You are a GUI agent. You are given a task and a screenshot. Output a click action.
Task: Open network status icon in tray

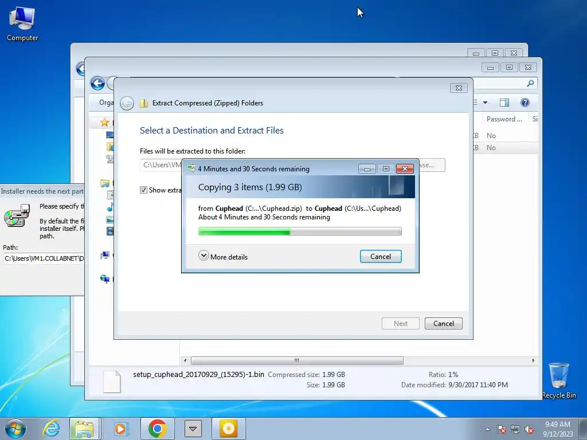pyautogui.click(x=515, y=430)
